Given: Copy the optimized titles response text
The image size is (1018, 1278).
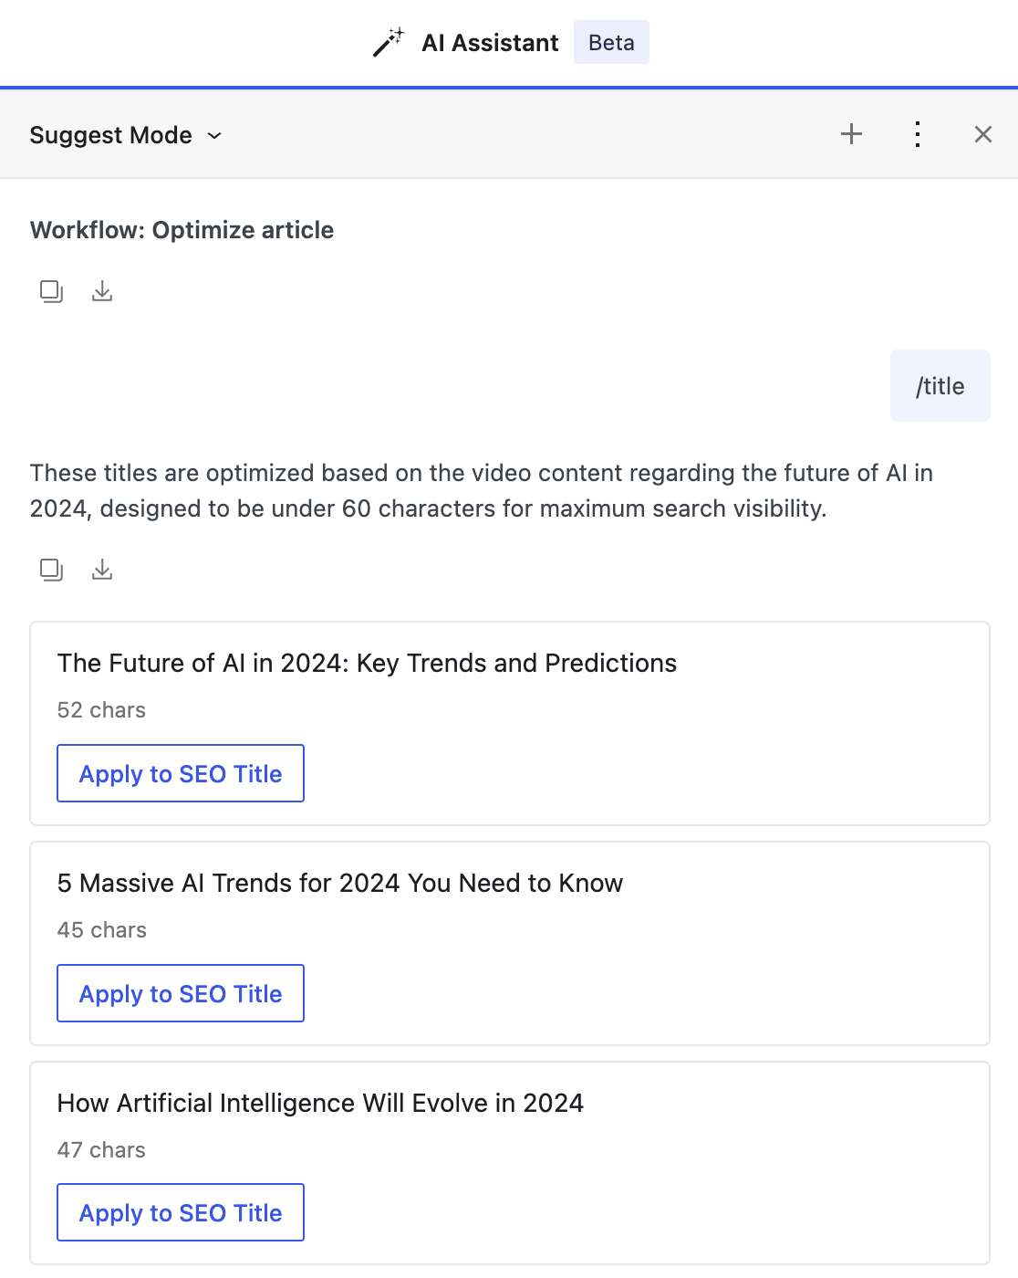Looking at the screenshot, I should click(x=51, y=570).
